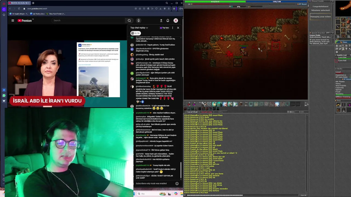This screenshot has width=351, height=197.
Task: Open a new browser tab
Action: pyautogui.click(x=33, y=3)
